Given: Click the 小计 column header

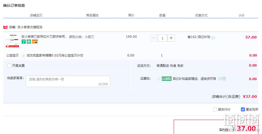Looking at the screenshot, I should 241,15.
